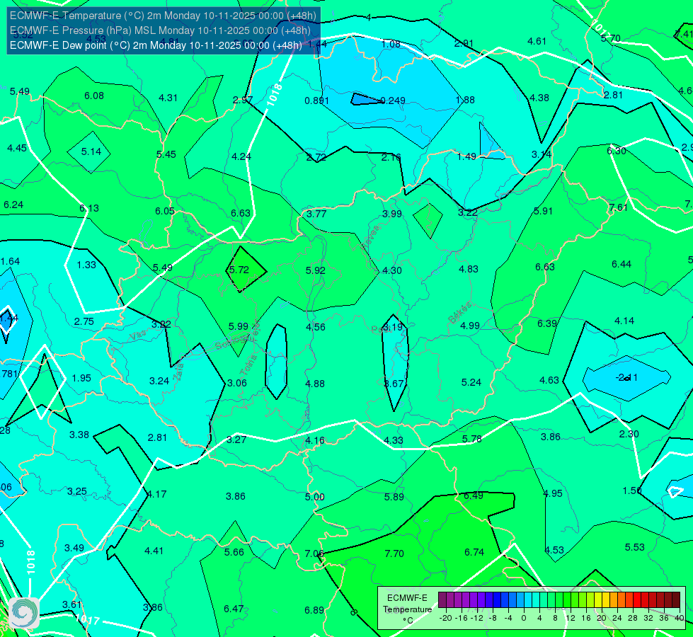Click the map value 4.56
The width and height of the screenshot is (693, 637).
click(316, 327)
